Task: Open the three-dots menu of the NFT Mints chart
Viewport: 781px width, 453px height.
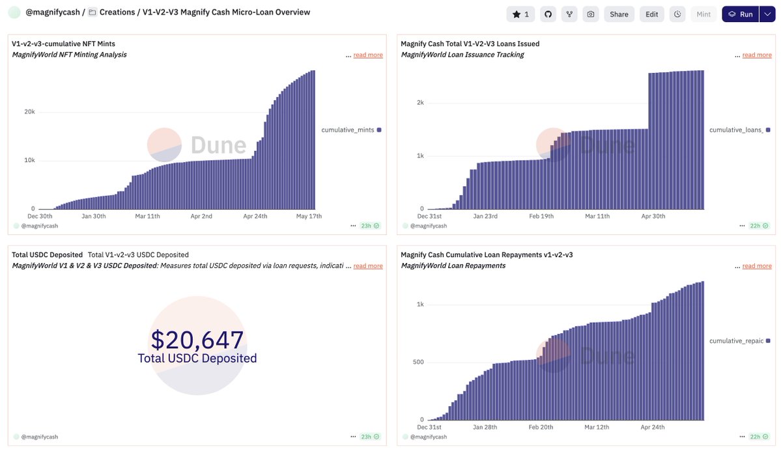Action: 353,226
